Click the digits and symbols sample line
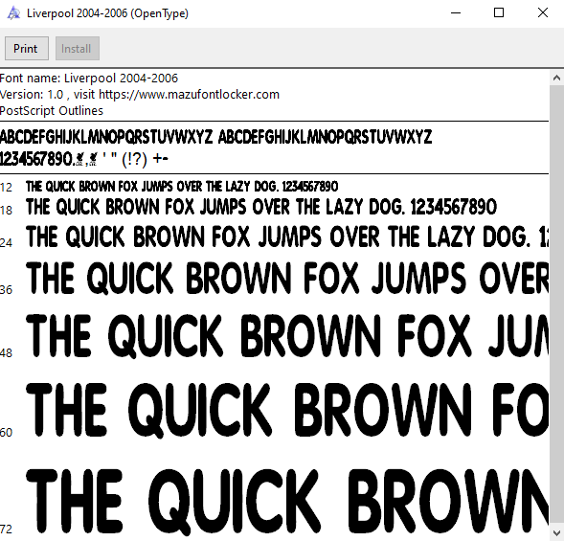564x541 pixels. point(84,159)
